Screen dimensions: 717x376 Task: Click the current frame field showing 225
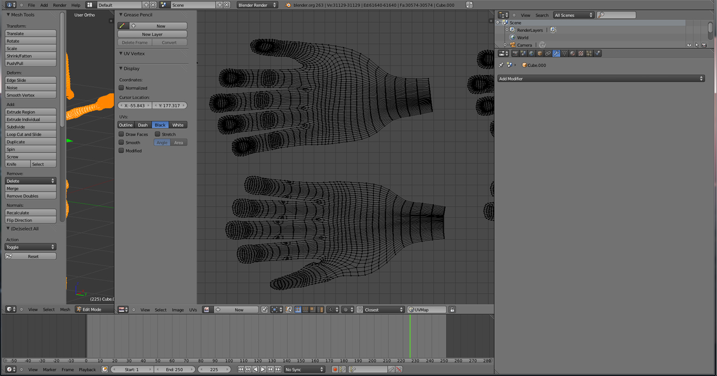coord(214,370)
